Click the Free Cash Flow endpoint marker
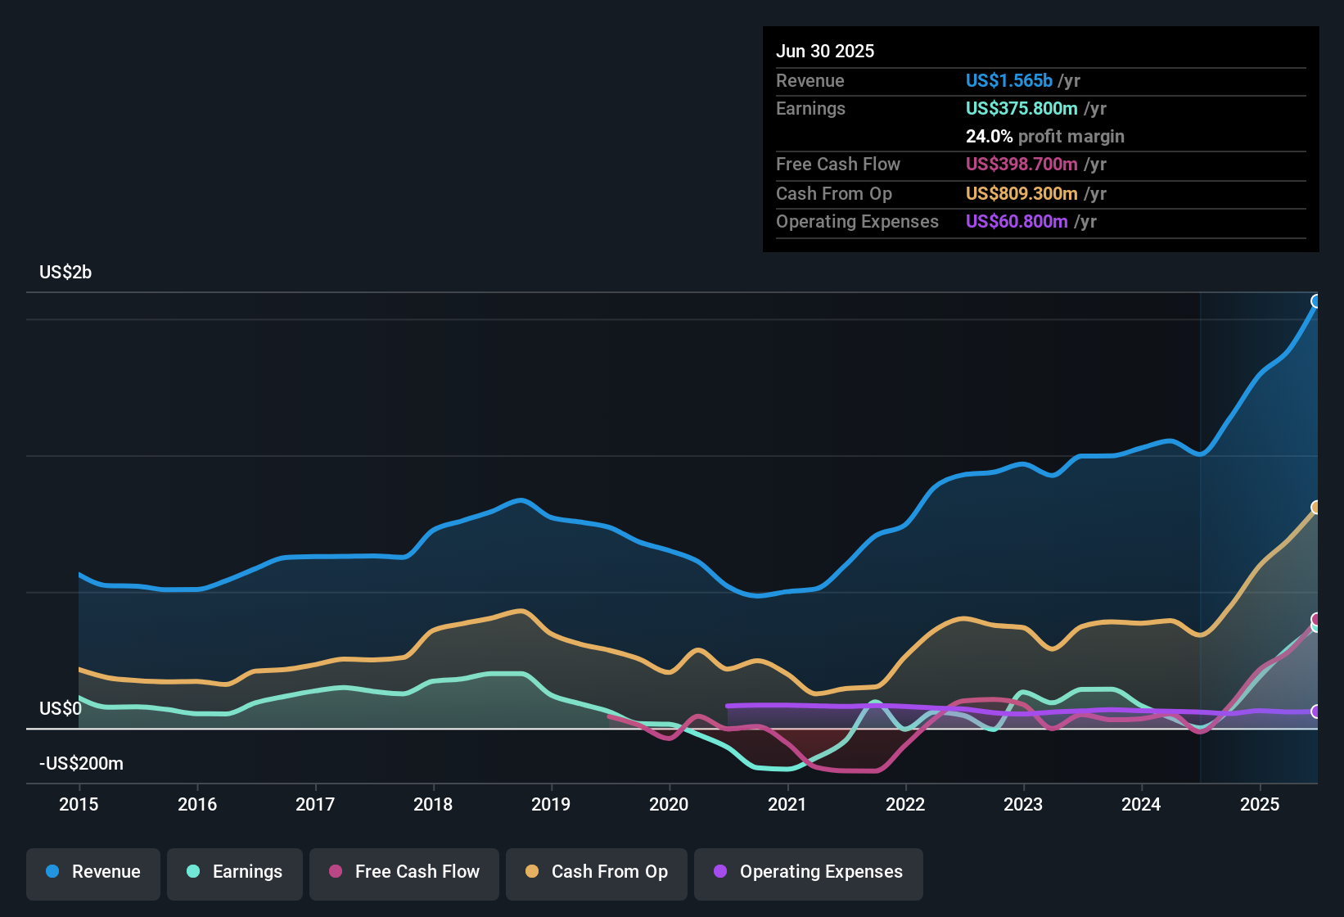This screenshot has width=1344, height=917. click(x=1316, y=619)
